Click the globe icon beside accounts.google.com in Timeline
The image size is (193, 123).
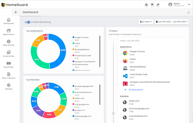coord(125,110)
